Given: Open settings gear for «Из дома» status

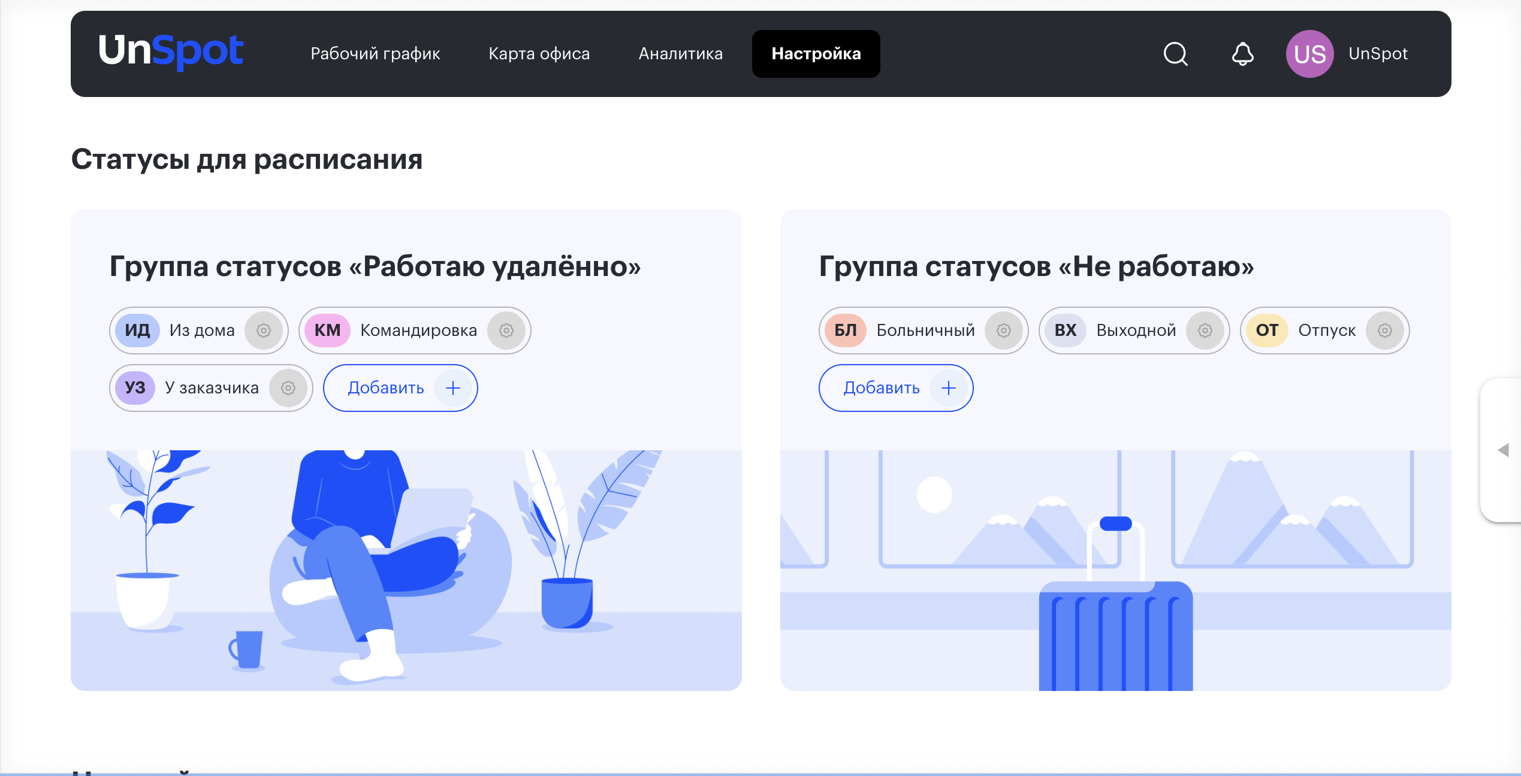Looking at the screenshot, I should point(264,331).
